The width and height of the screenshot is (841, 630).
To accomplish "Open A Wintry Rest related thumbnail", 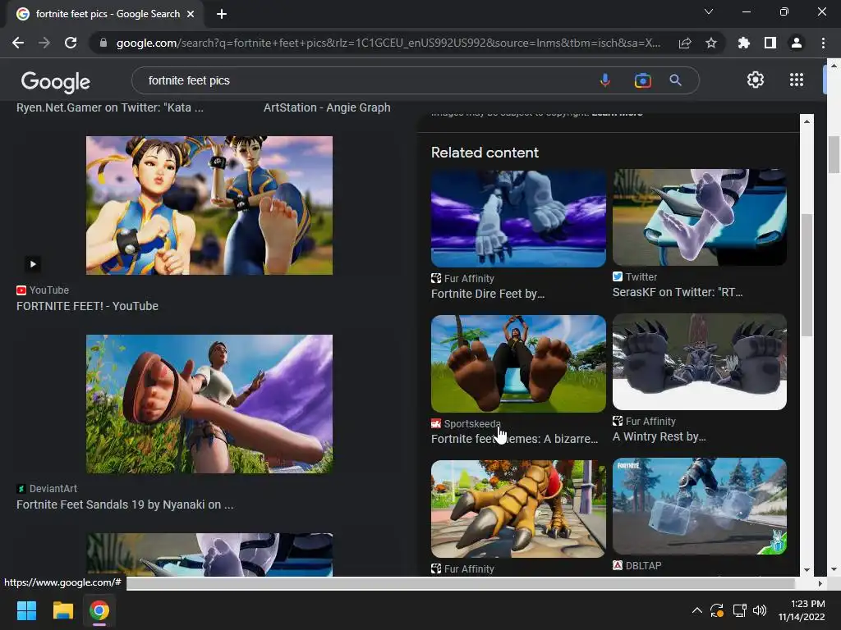I will 700,362.
